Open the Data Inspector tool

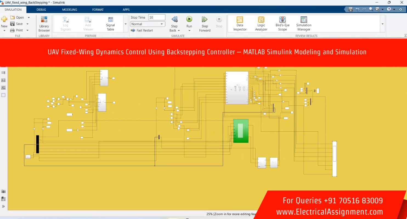point(240,23)
